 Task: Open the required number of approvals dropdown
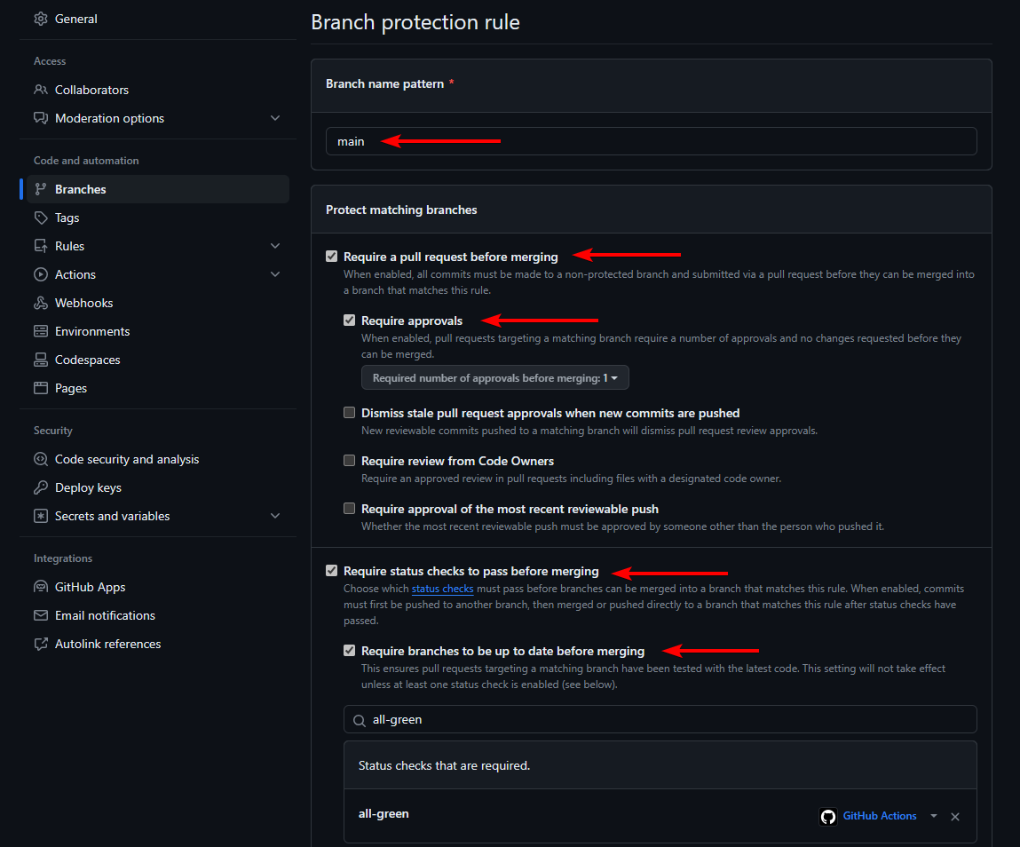[x=494, y=377]
